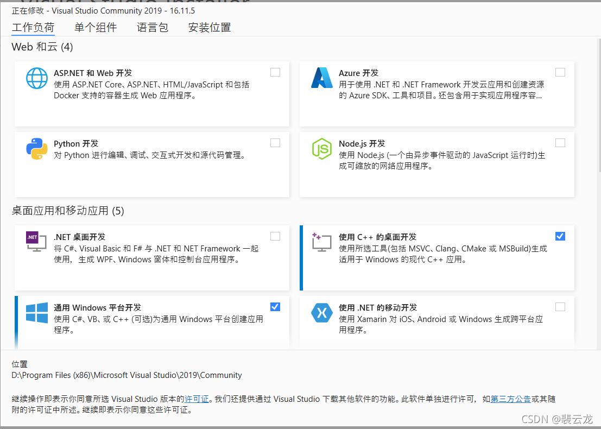
Task: Open the 许可证 license link
Action: tap(197, 399)
